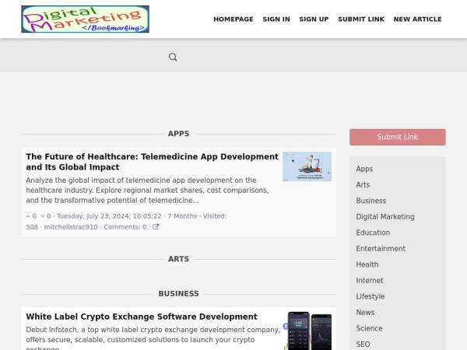467x350 pixels.
Task: Click the Digital Marketing Bookmarking logo
Action: [85, 19]
